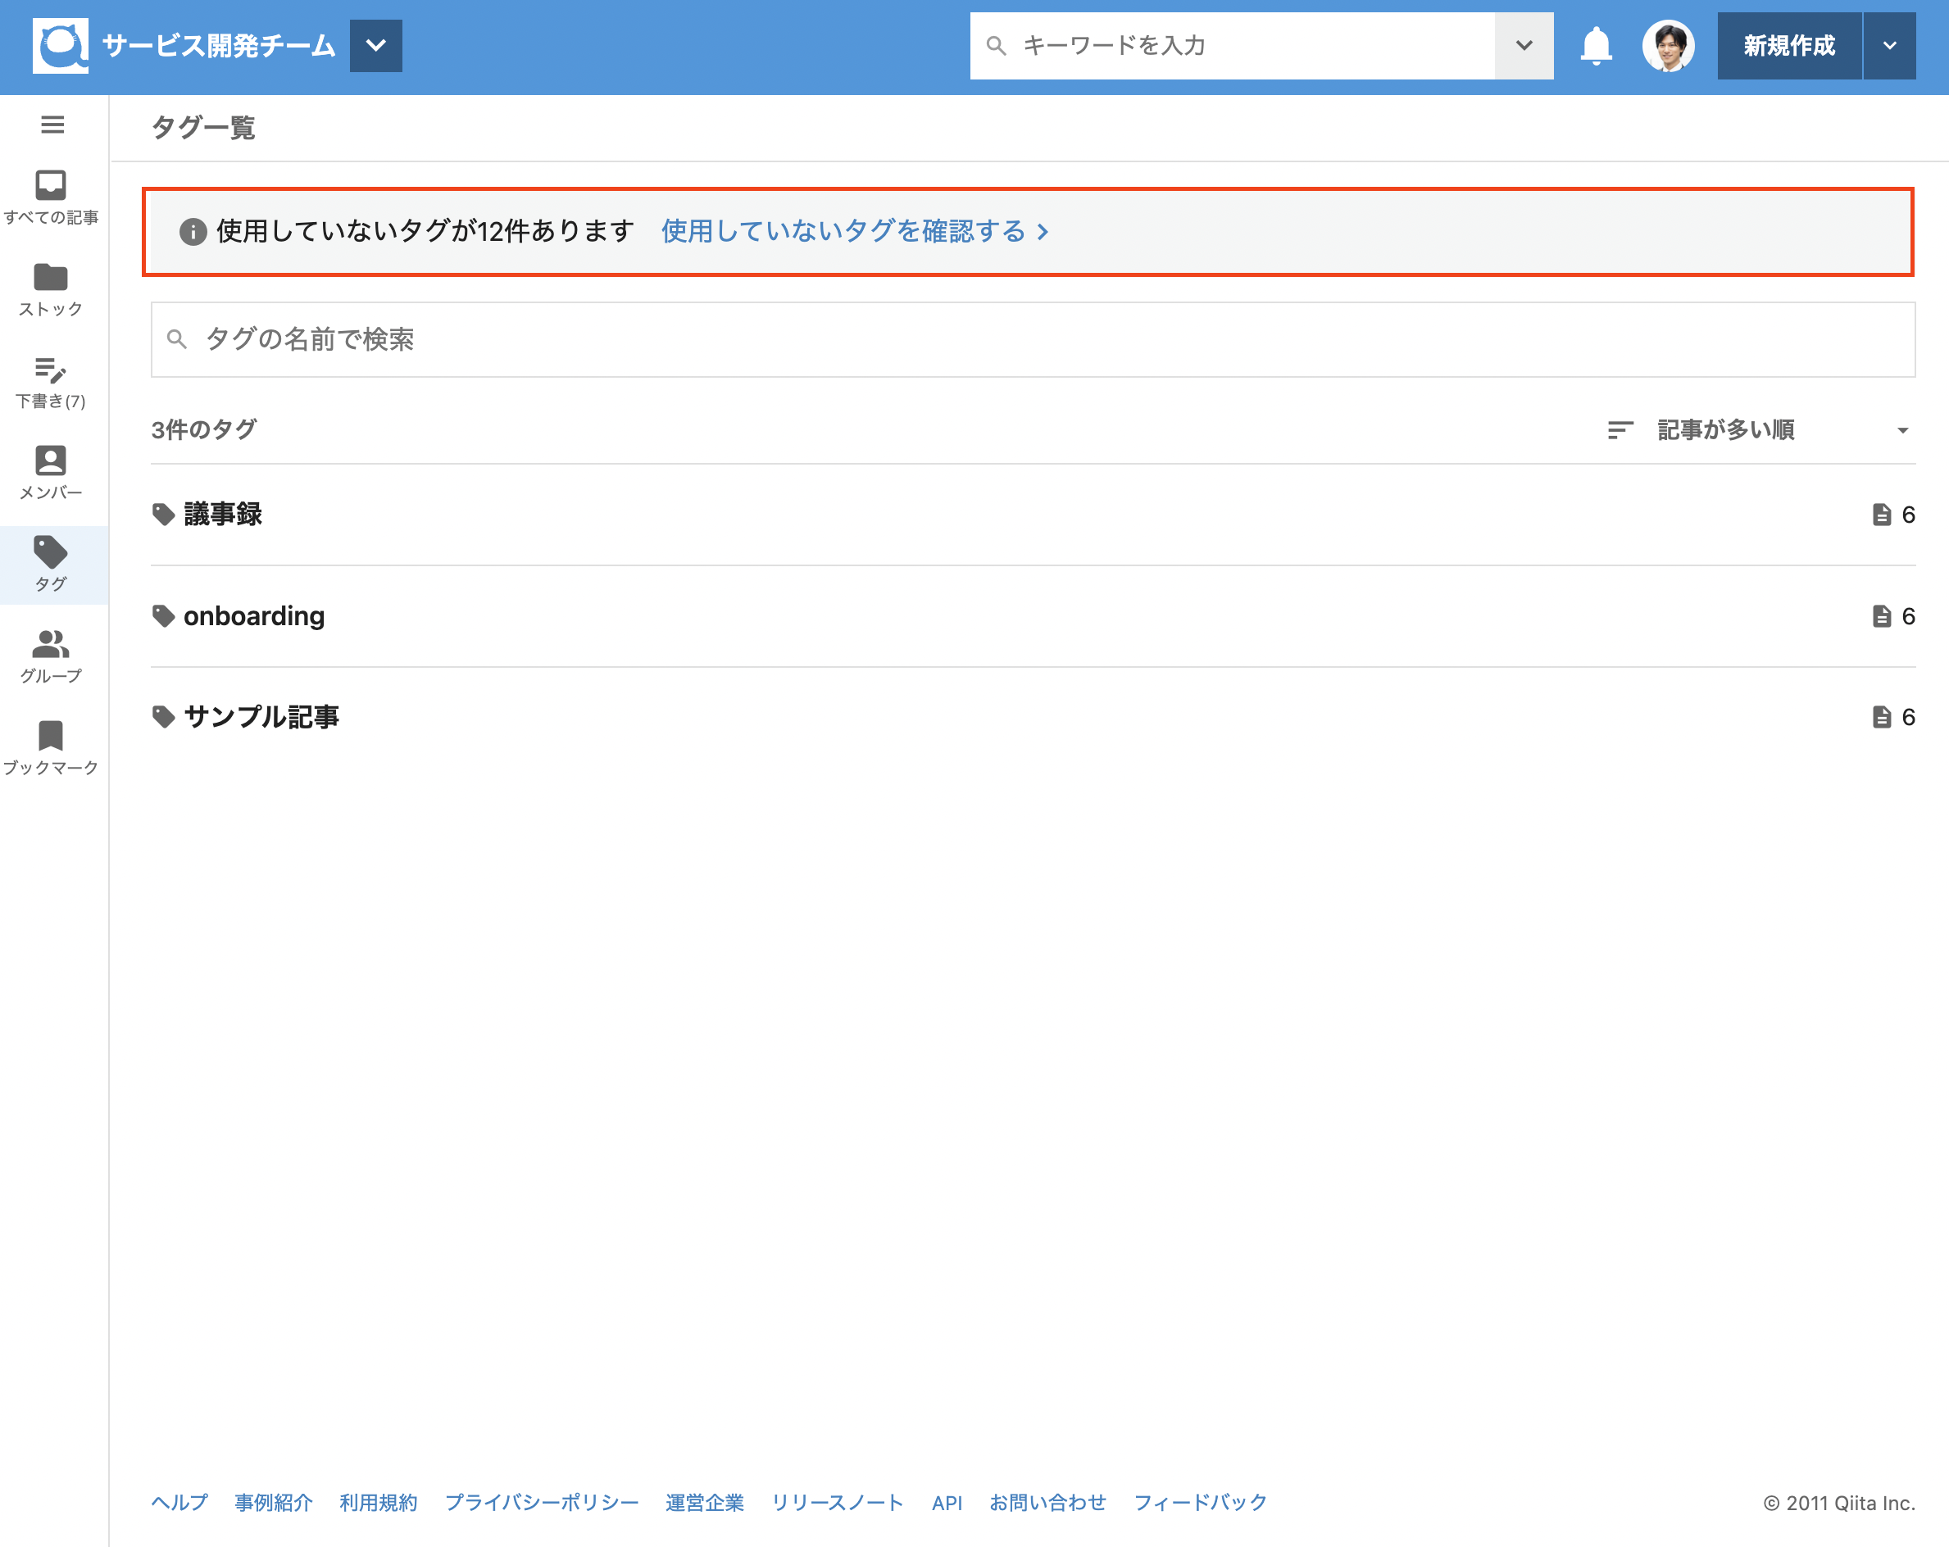Image resolution: width=1949 pixels, height=1547 pixels.
Task: Expand the サービス開発チーム team switcher dropdown
Action: [375, 45]
